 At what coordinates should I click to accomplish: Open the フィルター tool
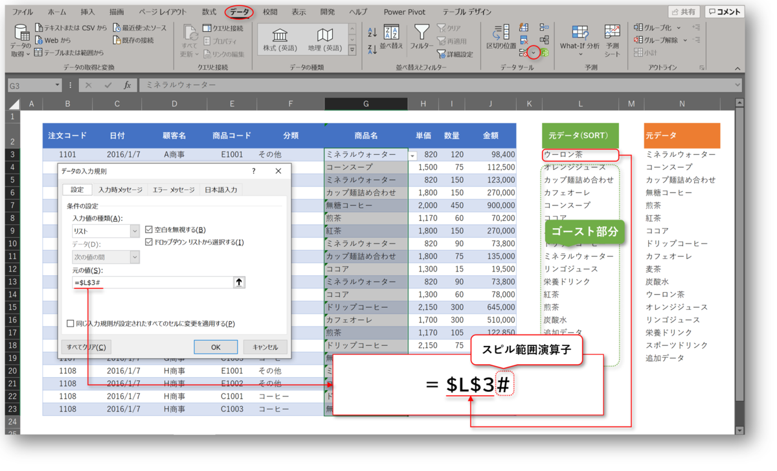pyautogui.click(x=423, y=37)
